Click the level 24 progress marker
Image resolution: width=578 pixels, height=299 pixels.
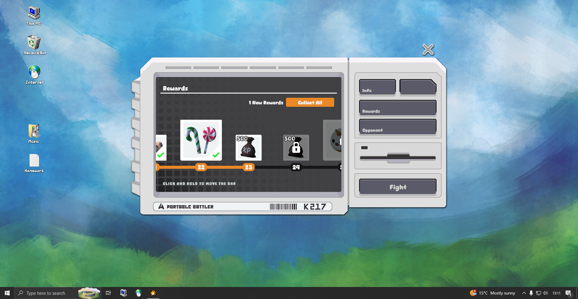click(x=296, y=167)
